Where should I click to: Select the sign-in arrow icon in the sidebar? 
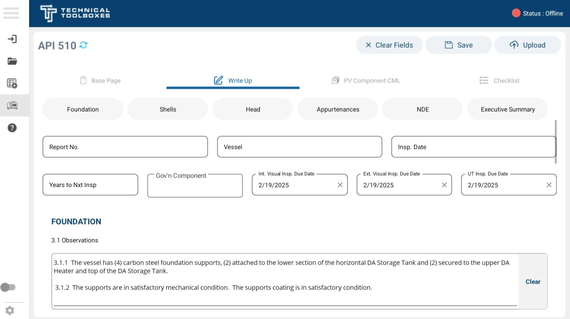click(12, 39)
